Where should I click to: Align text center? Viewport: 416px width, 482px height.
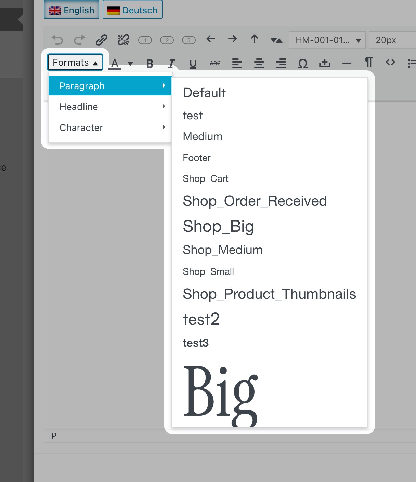[259, 64]
